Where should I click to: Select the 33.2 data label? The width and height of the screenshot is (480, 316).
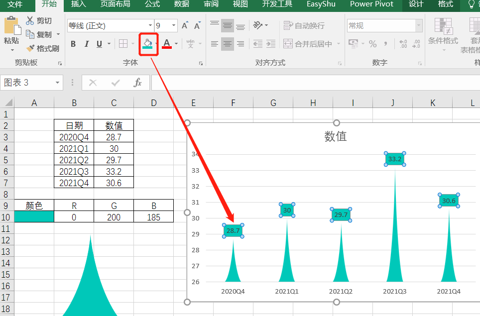click(395, 159)
